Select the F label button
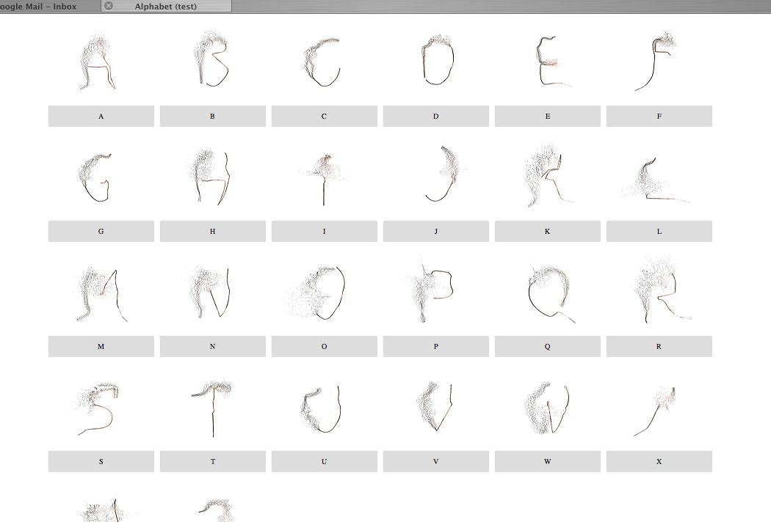This screenshot has height=522, width=771. tap(659, 117)
